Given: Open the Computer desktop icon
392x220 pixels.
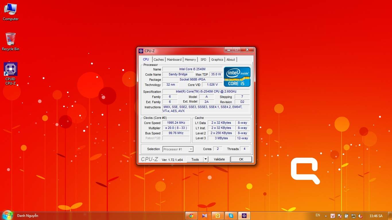Looking at the screenshot, I should (x=11, y=12).
